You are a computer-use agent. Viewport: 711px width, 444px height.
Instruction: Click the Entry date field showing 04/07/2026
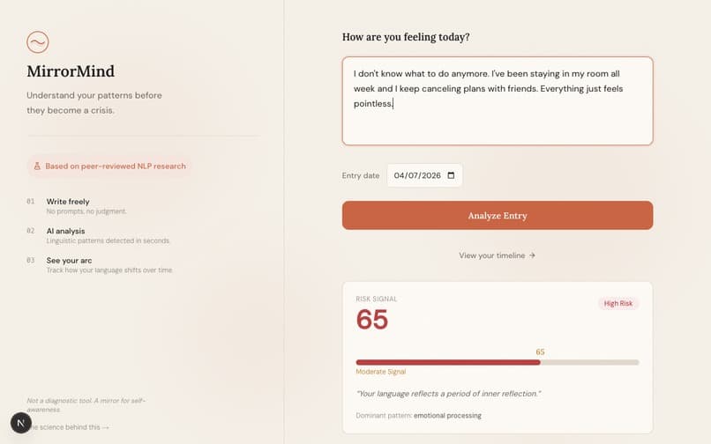click(424, 175)
